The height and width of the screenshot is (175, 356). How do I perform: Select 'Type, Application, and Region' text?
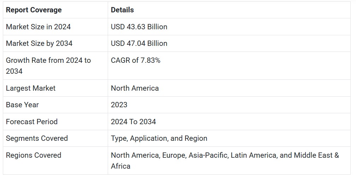159,138
